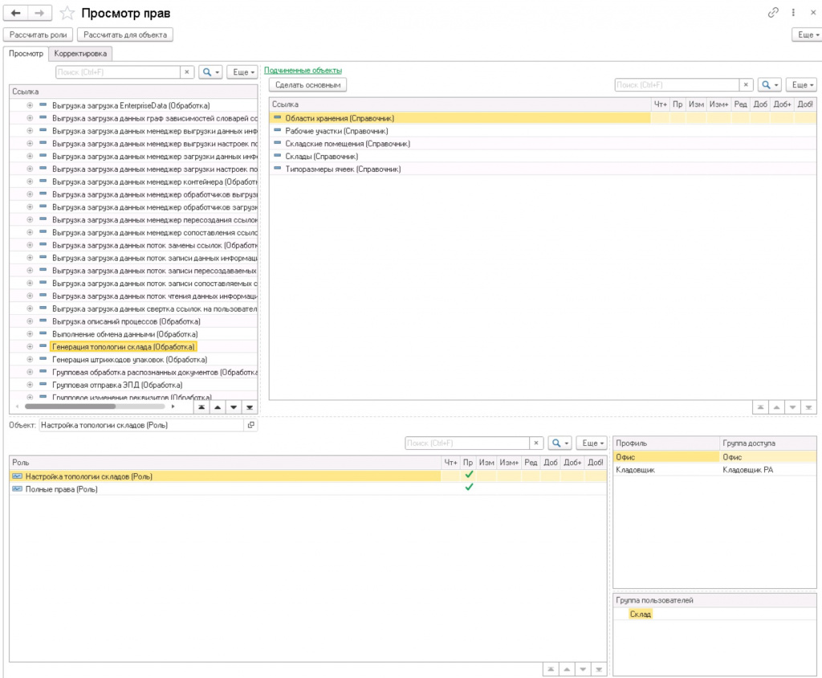This screenshot has height=678, width=822.
Task: Open the Еще dropdown at top right
Action: click(808, 35)
